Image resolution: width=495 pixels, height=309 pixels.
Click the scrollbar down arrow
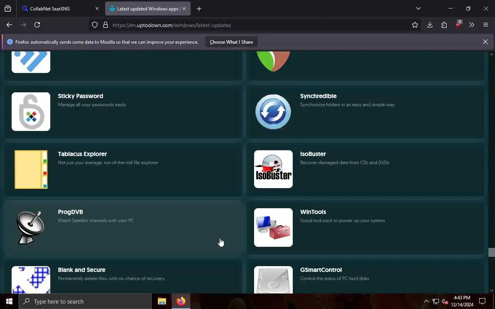pyautogui.click(x=492, y=290)
